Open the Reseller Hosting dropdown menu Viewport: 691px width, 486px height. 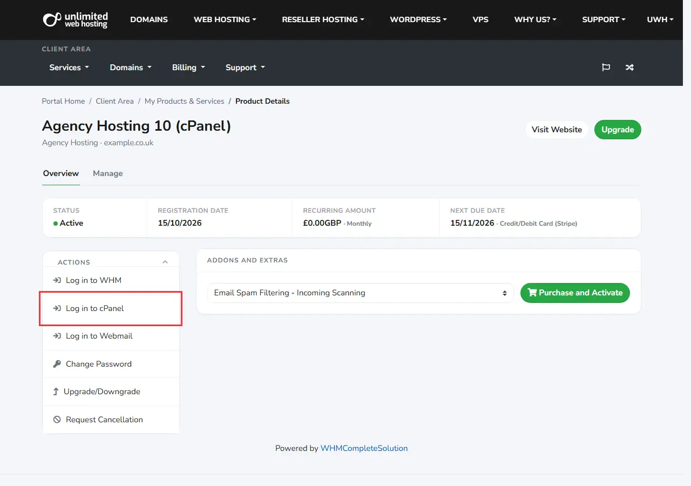323,19
